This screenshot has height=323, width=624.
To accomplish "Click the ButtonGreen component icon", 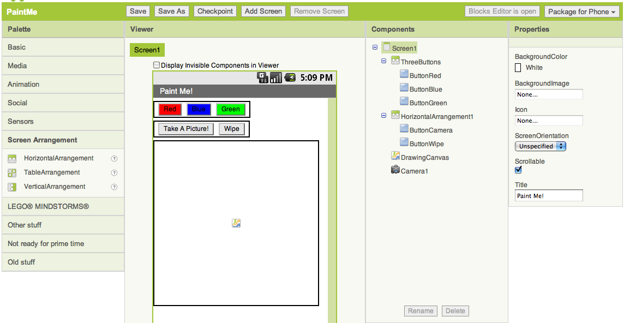I will click(404, 101).
